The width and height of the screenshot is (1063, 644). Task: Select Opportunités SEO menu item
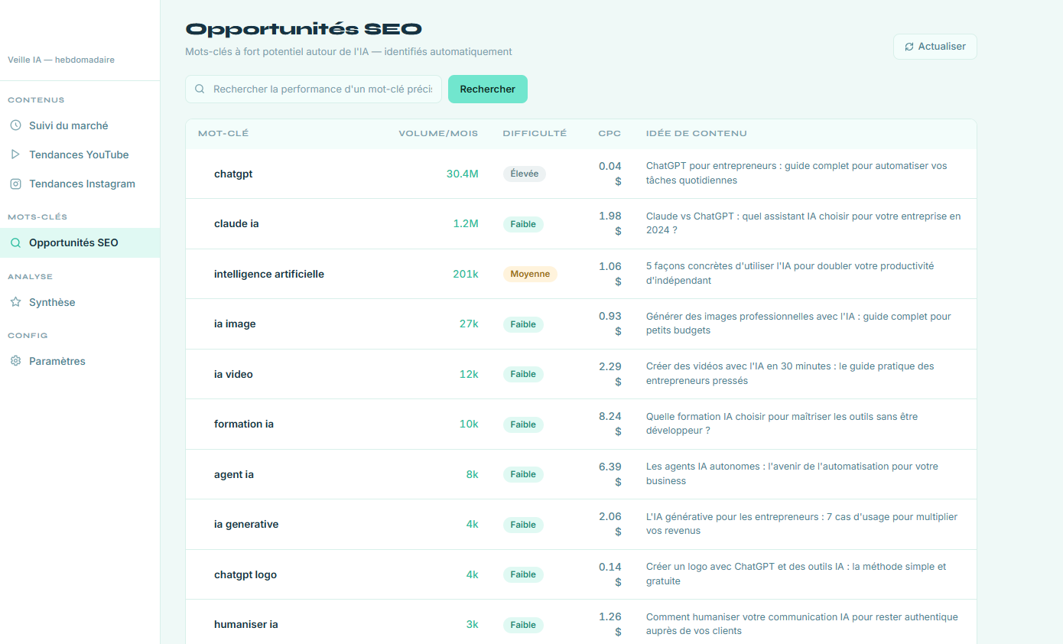tap(80, 243)
